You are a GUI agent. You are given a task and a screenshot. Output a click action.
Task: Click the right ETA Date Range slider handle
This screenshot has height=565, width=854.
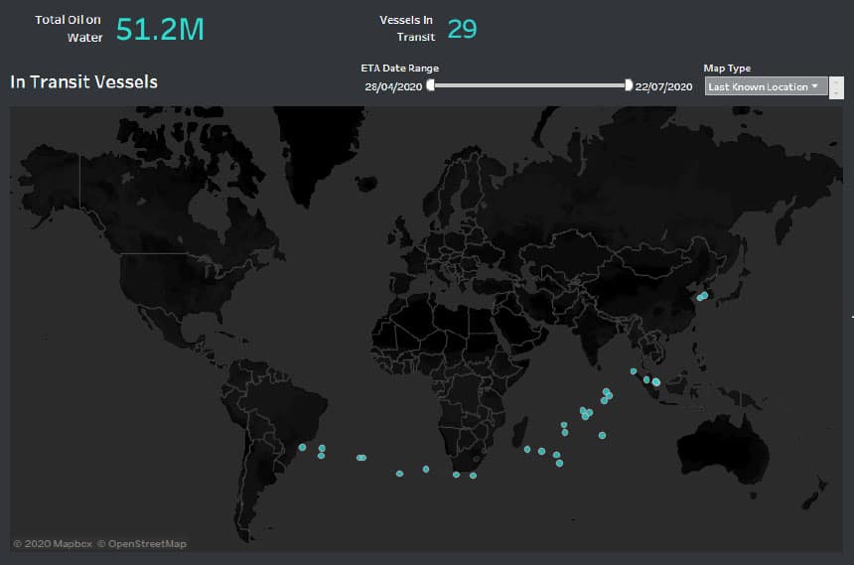point(629,85)
